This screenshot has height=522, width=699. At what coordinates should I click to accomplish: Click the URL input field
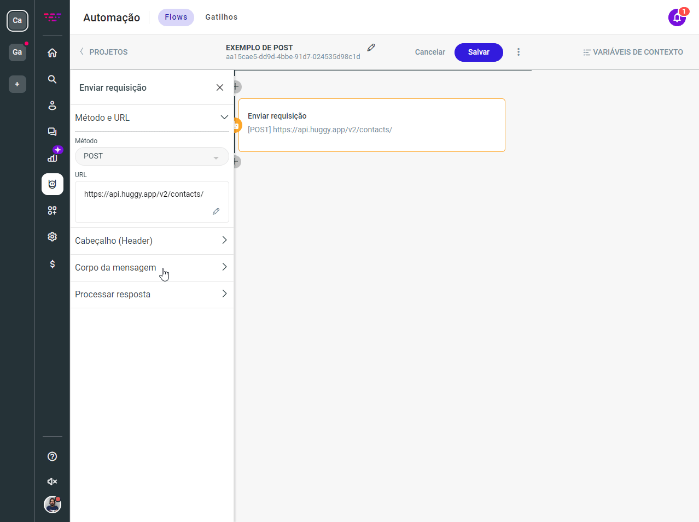pos(152,202)
